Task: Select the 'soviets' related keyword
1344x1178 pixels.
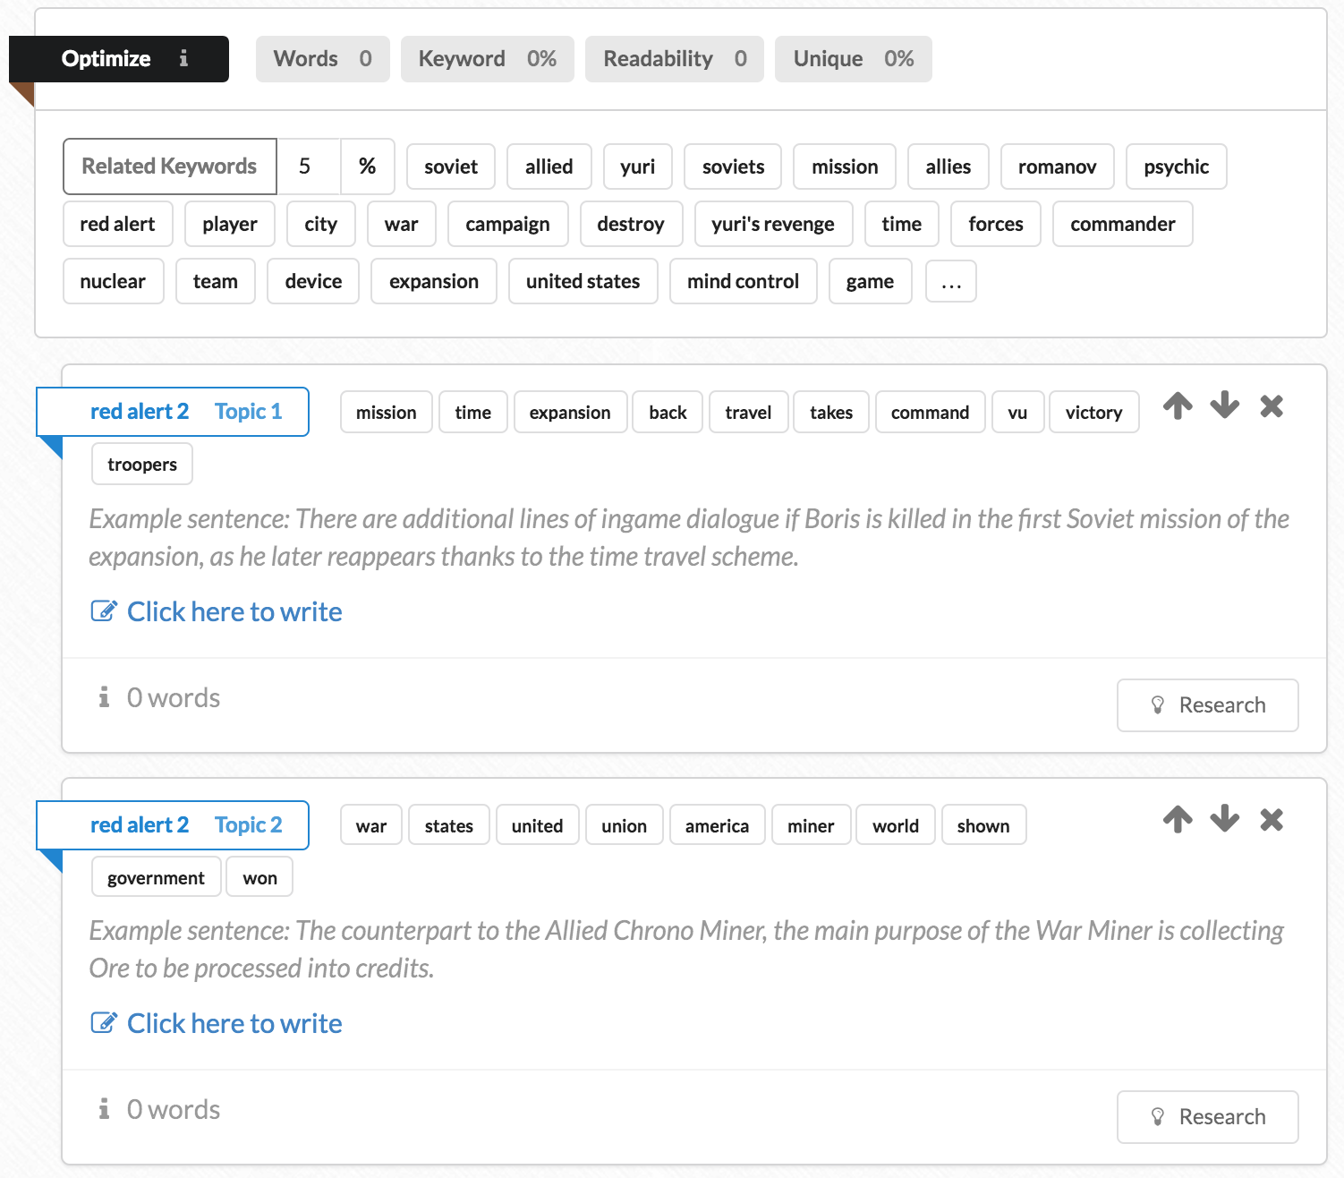Action: pyautogui.click(x=733, y=166)
